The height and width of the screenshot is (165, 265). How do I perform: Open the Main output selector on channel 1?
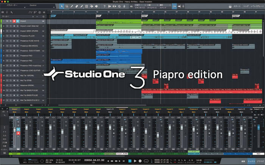(15, 112)
